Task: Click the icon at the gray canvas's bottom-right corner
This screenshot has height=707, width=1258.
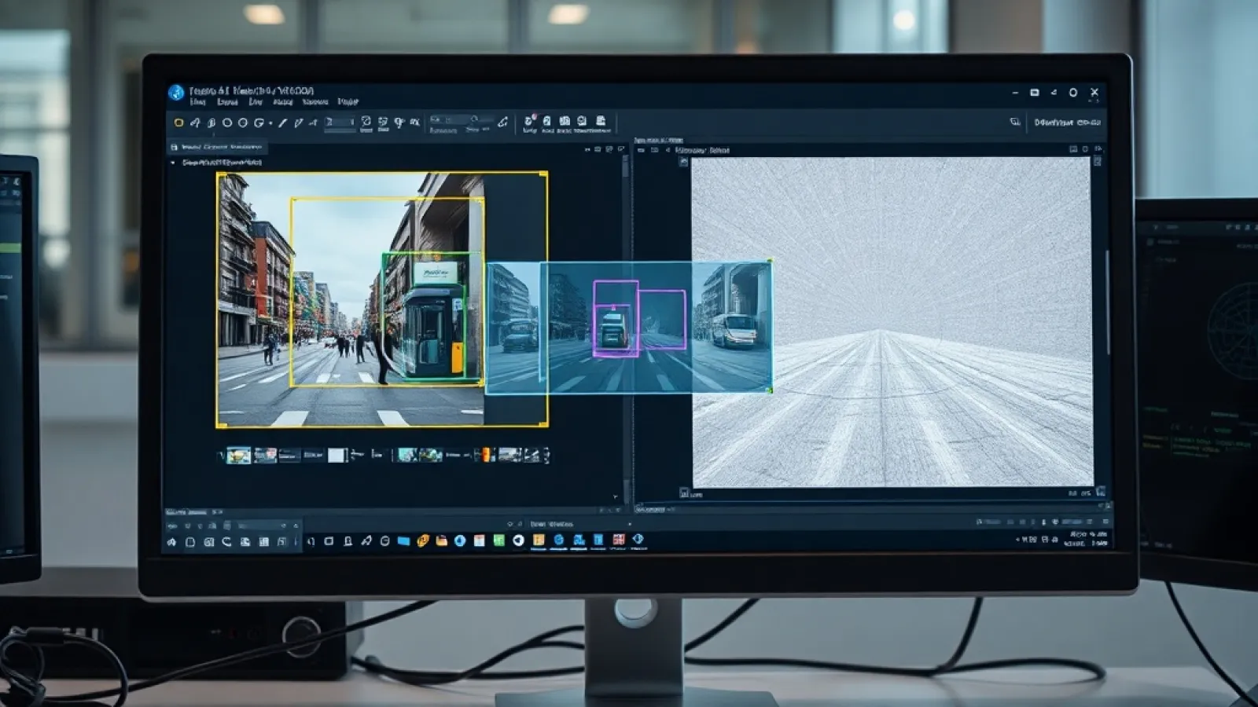Action: tap(1100, 492)
